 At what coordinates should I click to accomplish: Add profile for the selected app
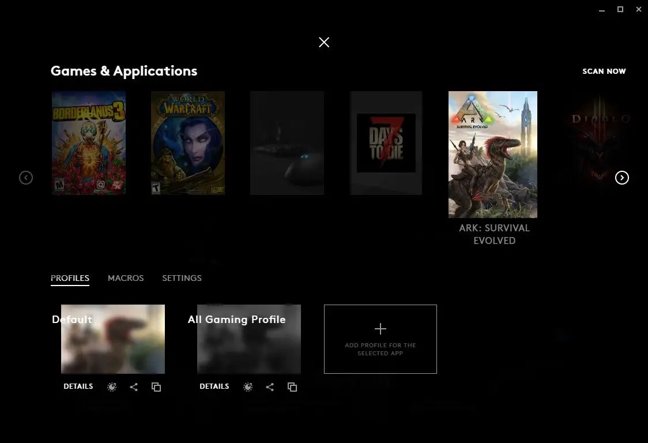point(380,339)
